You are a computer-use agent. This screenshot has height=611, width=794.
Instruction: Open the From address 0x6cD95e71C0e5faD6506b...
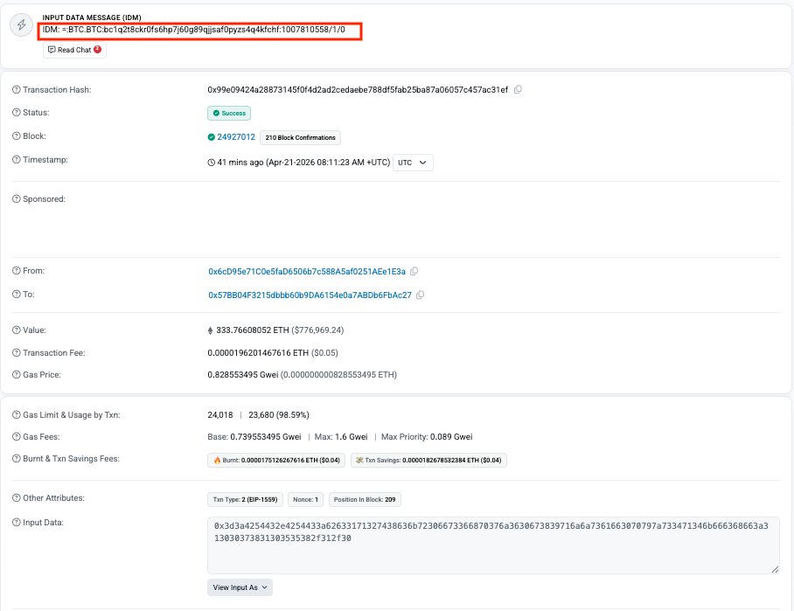tap(306, 271)
